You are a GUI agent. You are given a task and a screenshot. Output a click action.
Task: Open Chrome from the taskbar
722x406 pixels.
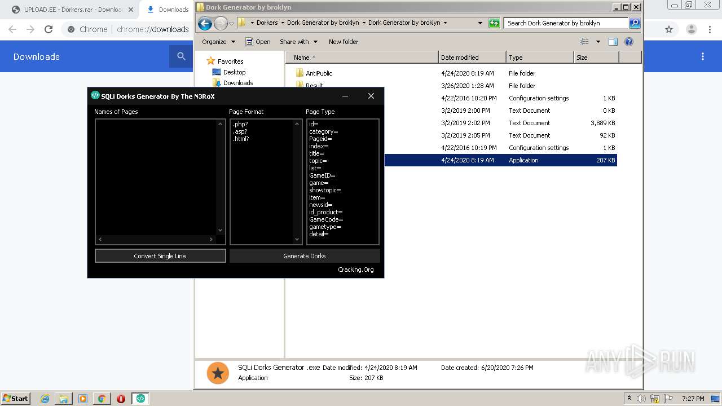coord(102,399)
